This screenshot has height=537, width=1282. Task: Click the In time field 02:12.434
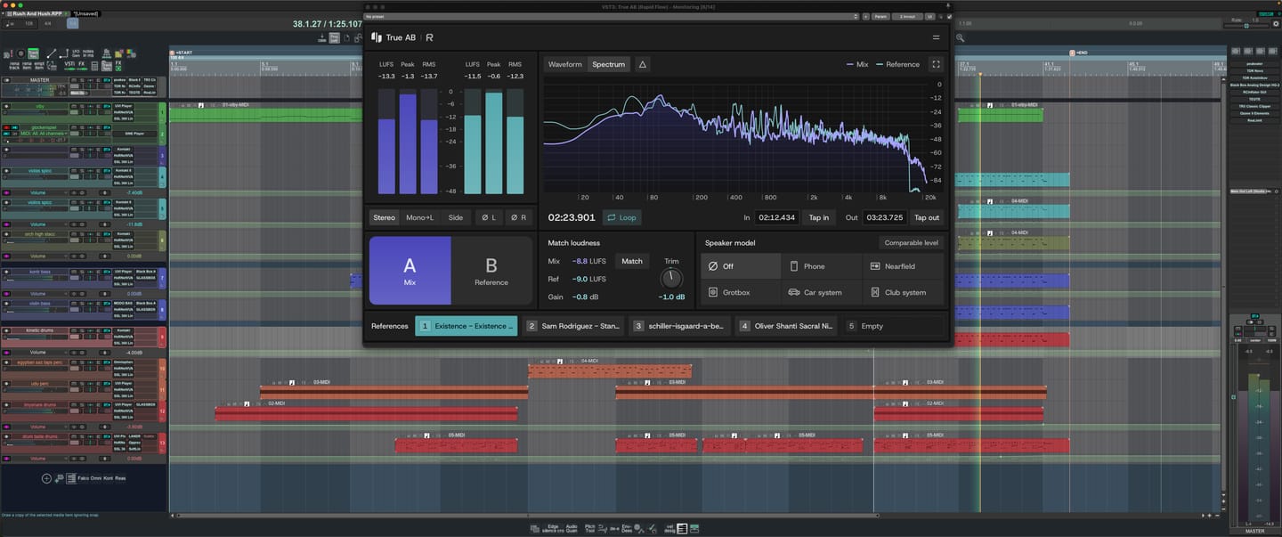[x=777, y=217]
